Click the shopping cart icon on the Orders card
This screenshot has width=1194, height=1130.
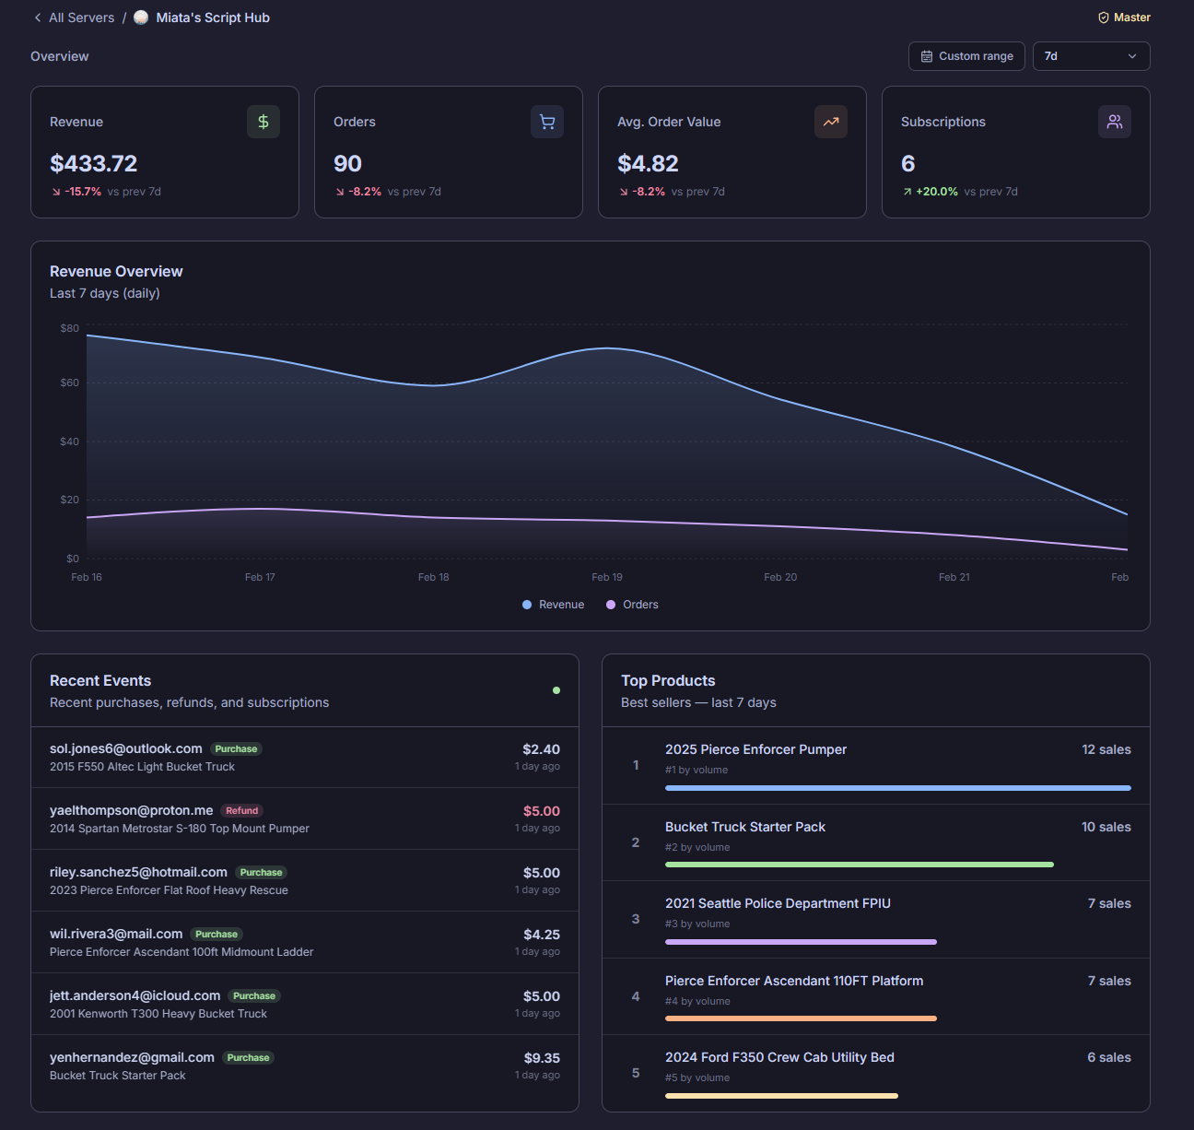pyautogui.click(x=546, y=121)
